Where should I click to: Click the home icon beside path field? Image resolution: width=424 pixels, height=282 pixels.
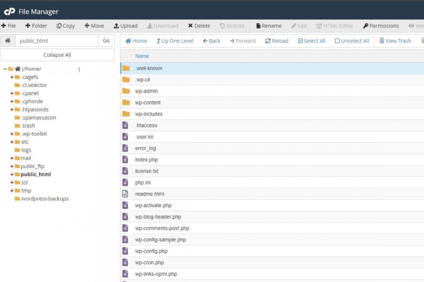pyautogui.click(x=8, y=41)
